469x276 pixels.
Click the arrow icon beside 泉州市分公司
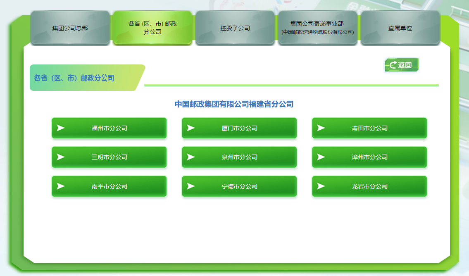click(191, 157)
